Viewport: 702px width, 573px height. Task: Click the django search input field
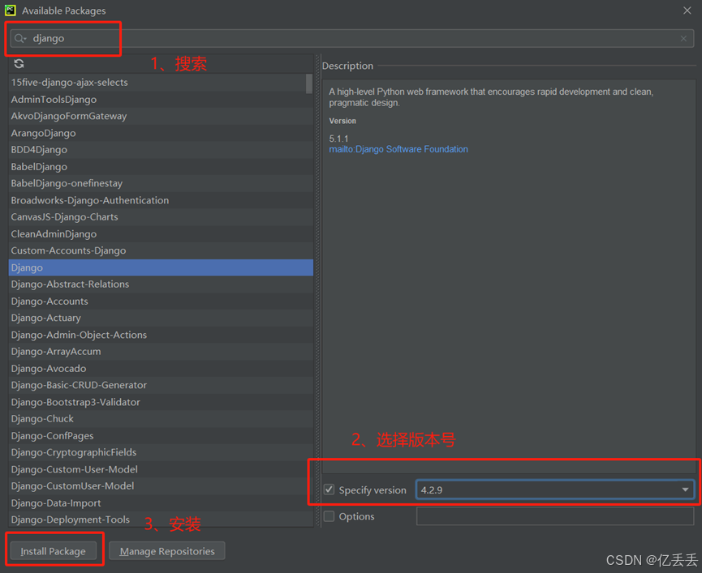[x=352, y=38]
